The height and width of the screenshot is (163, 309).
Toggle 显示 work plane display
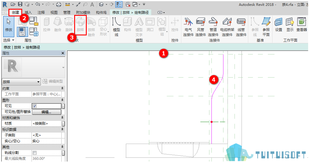pyautogui.click(x=290, y=24)
